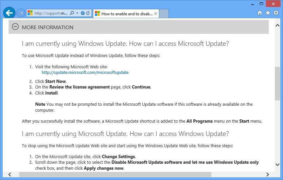Go to the Home page icon
Viewport: 283px width, 180px height.
coord(260,13)
